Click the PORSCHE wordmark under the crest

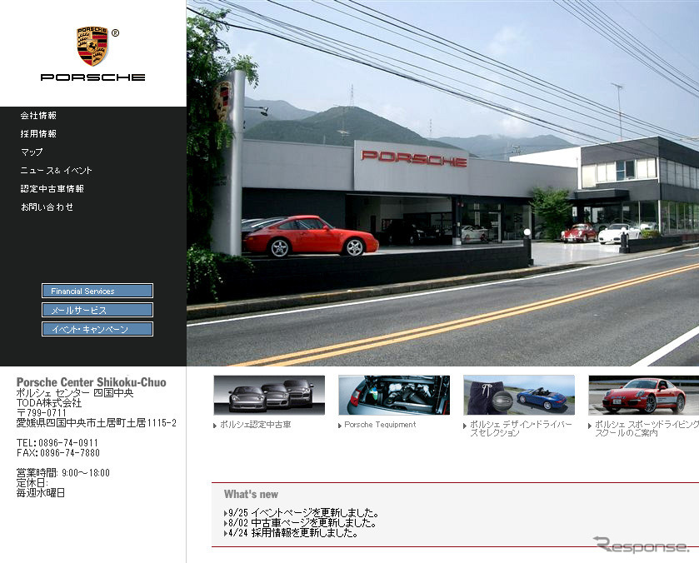92,77
